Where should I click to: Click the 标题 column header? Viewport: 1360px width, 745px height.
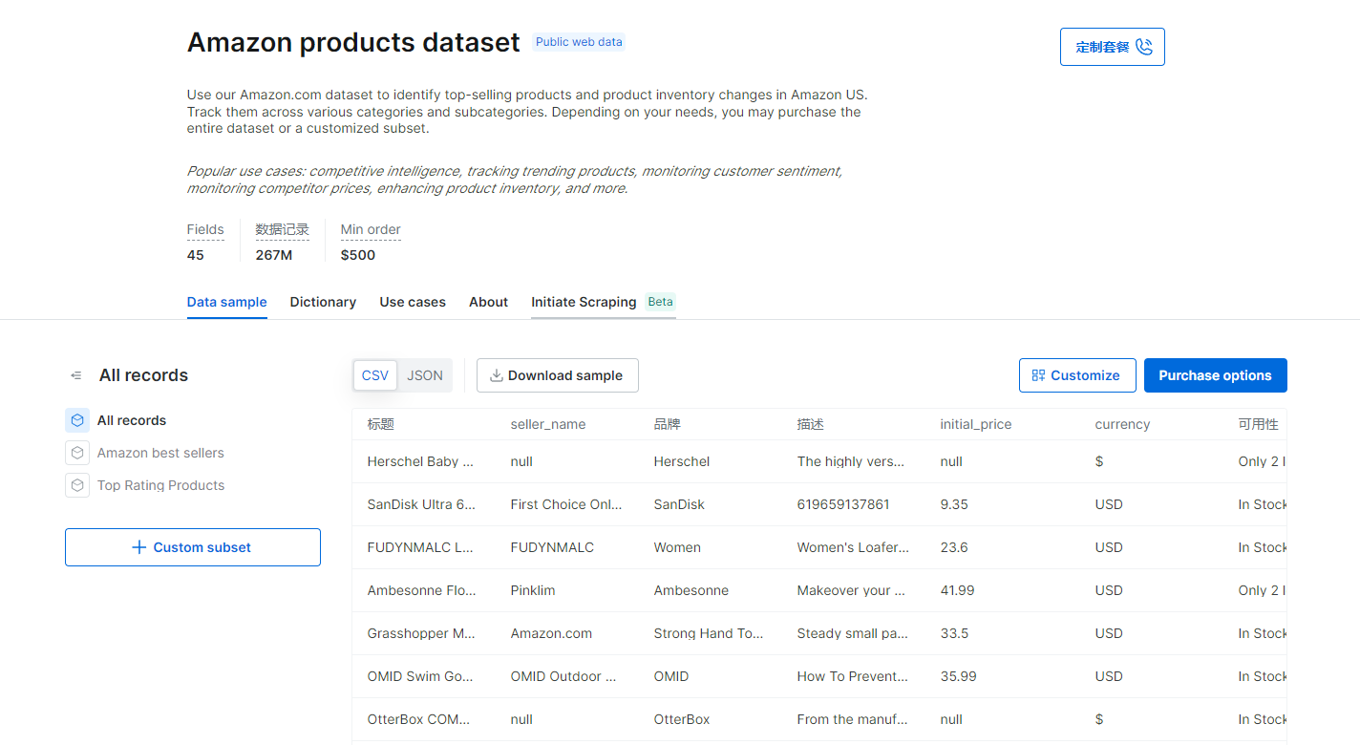tap(380, 424)
